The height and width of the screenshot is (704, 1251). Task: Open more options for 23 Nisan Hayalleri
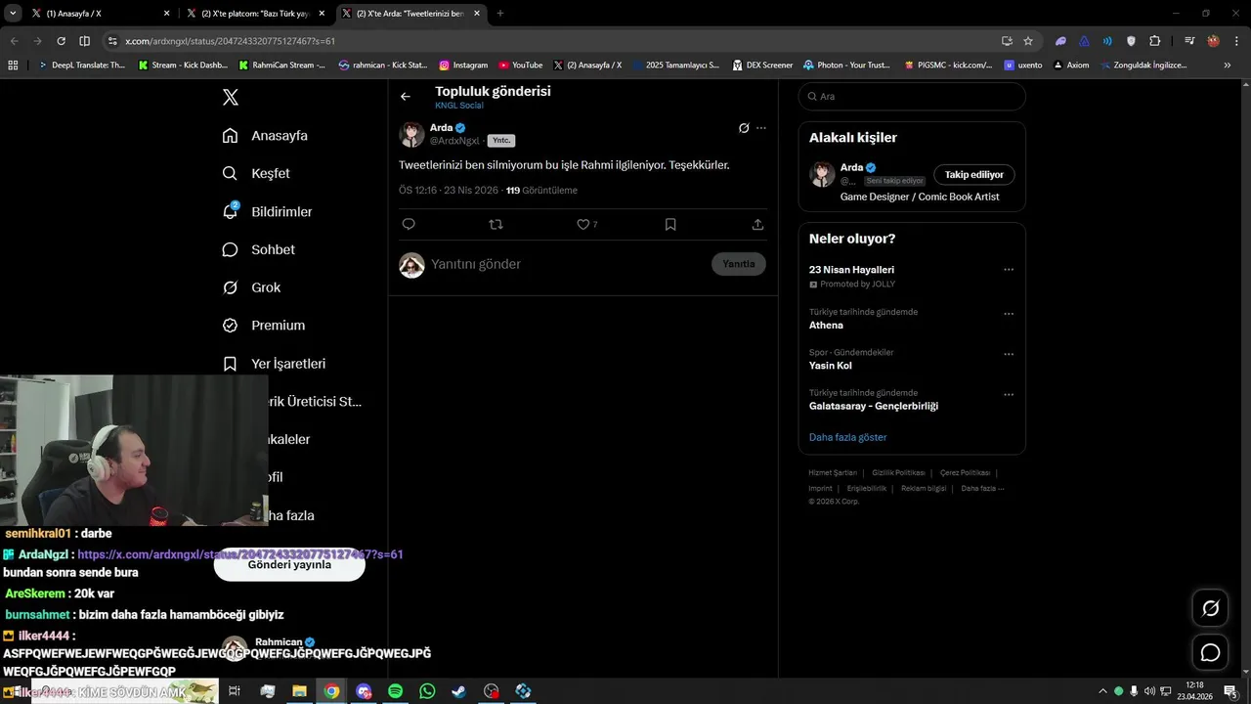pyautogui.click(x=1009, y=270)
